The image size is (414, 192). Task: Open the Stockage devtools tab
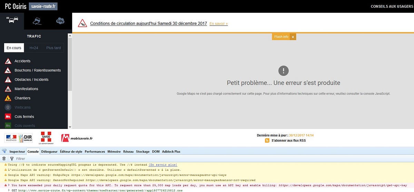pyautogui.click(x=143, y=151)
